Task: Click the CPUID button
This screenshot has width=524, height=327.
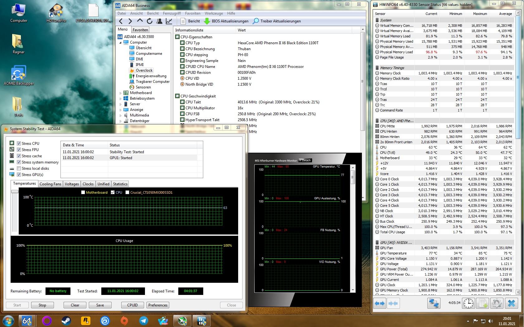Action: [132, 305]
